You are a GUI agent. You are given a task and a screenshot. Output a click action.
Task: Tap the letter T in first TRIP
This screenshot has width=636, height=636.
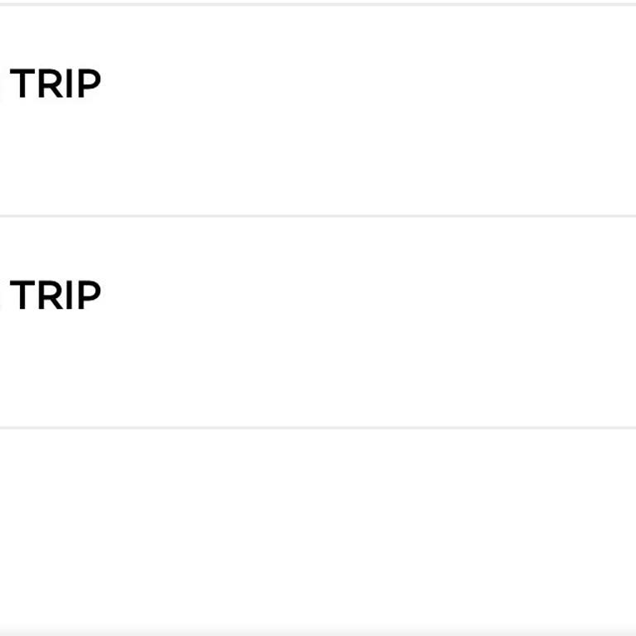coord(22,84)
